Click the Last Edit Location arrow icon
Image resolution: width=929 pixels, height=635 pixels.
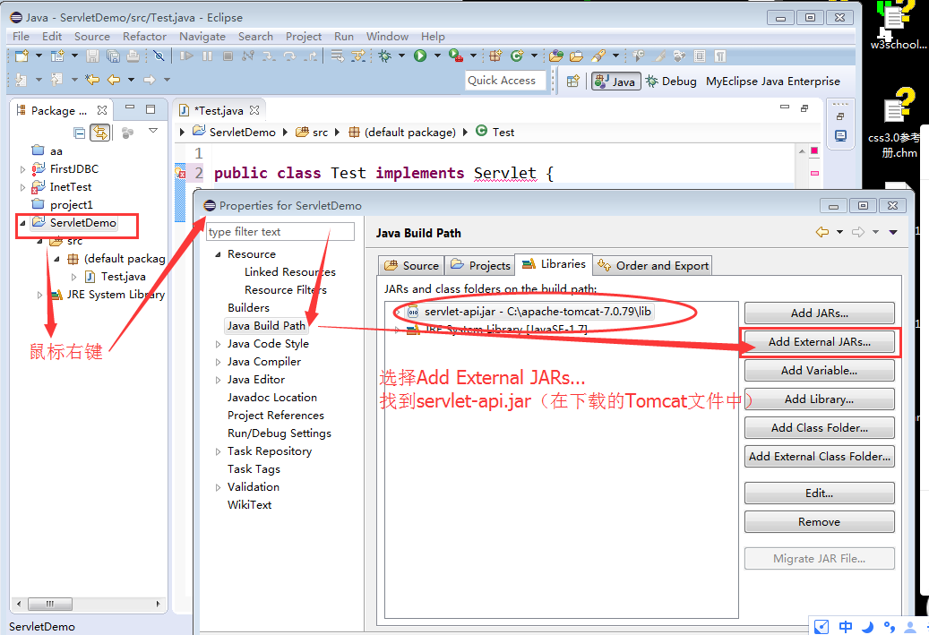coord(92,80)
